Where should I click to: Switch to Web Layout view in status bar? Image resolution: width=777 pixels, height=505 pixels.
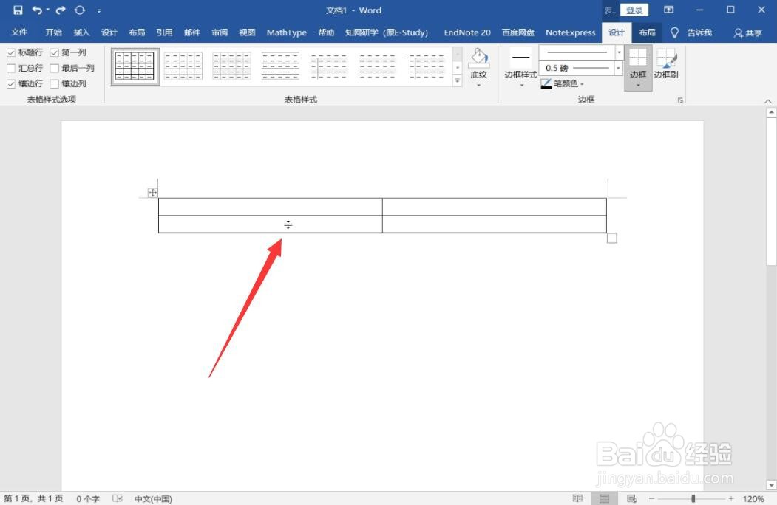click(632, 497)
